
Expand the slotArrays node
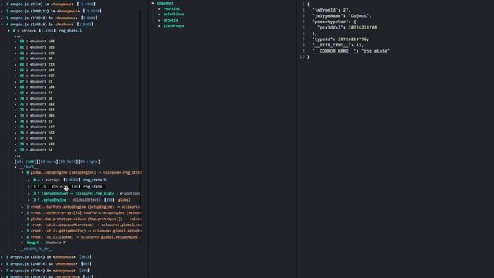pos(159,25)
